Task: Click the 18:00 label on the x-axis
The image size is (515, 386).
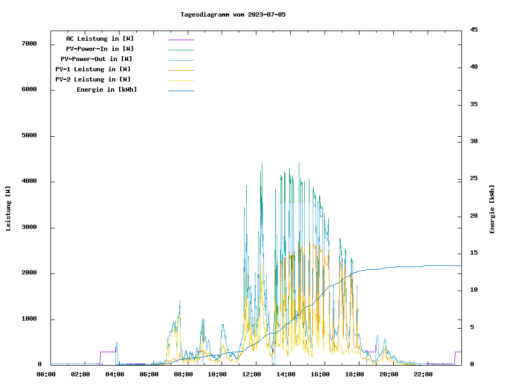Action: coord(355,374)
